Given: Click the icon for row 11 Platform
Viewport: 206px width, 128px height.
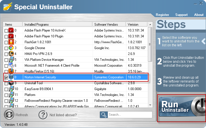Looking at the screenshot, I should coord(11,95).
